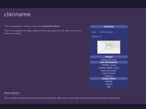Click the Hunting skill text
146x109 pixels.
click(109, 81)
